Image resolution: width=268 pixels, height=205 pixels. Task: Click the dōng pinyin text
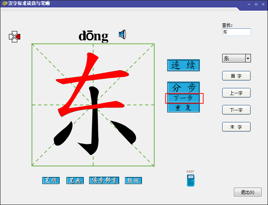click(x=93, y=36)
